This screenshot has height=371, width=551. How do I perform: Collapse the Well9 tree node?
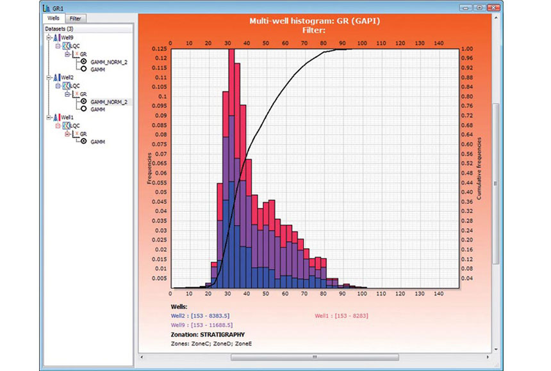[x=48, y=38]
